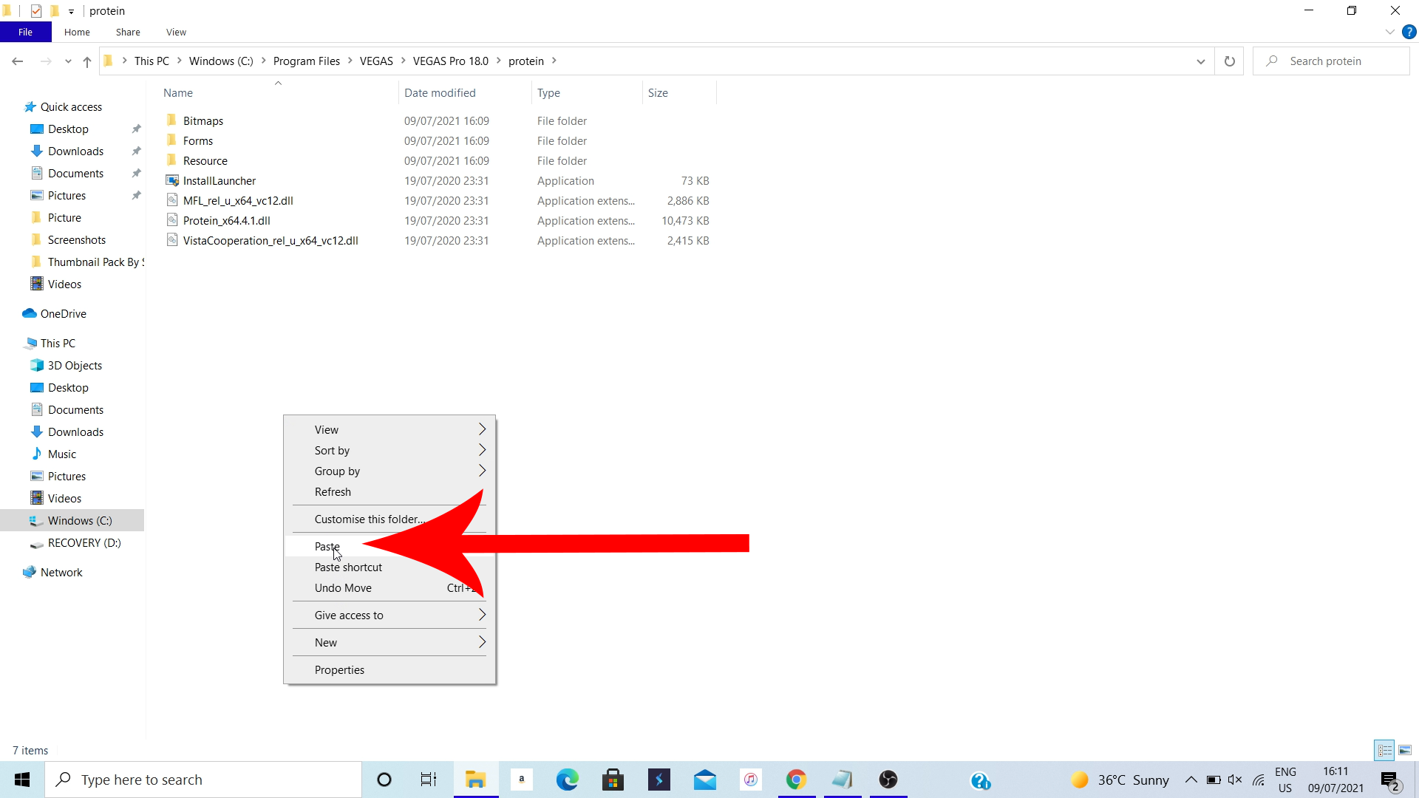Open Microsoft Store from the taskbar

point(613,780)
